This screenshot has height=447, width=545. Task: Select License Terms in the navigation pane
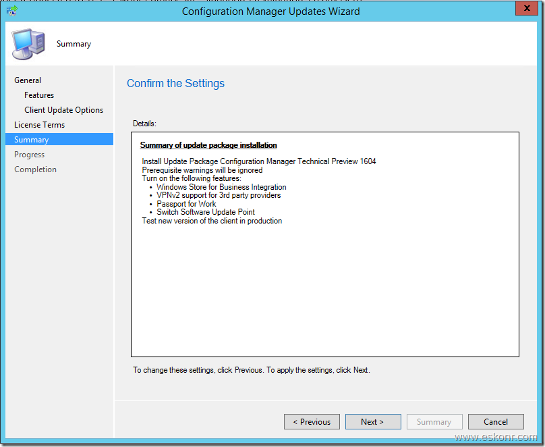[x=39, y=125]
